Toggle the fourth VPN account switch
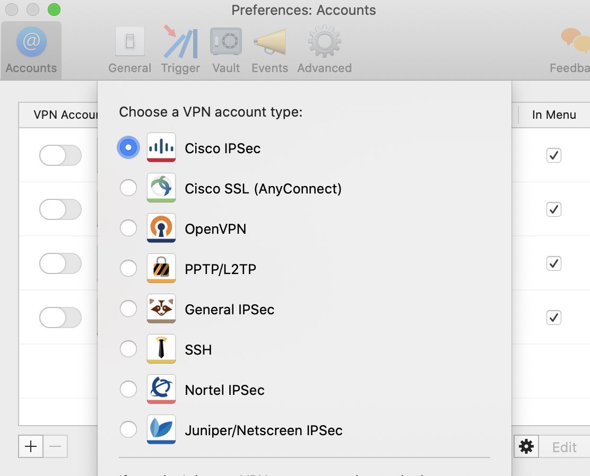This screenshot has width=590, height=476. 60,318
